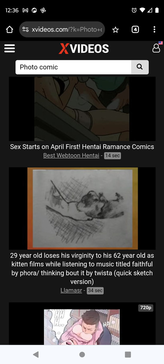
Task: Click the XVIDEOS logo
Action: [84, 49]
